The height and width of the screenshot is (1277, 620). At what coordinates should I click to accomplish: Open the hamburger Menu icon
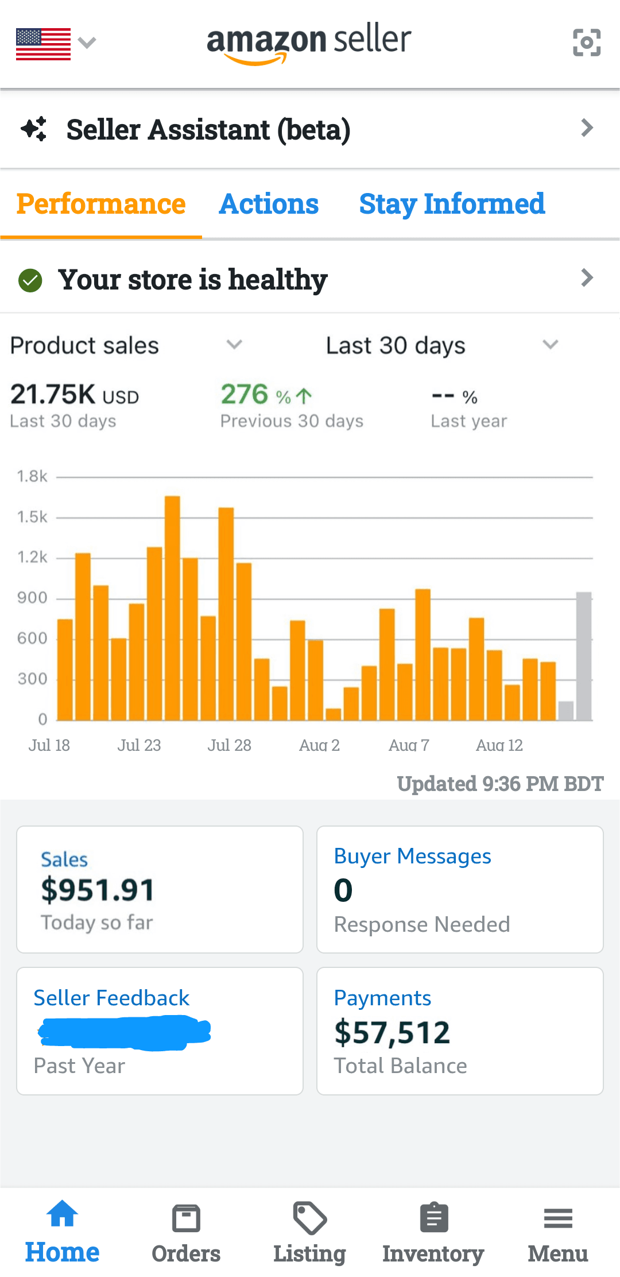pyautogui.click(x=557, y=1218)
